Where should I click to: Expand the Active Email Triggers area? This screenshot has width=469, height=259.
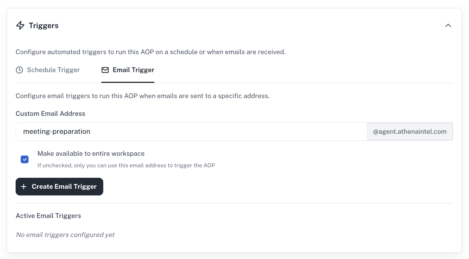pos(48,216)
